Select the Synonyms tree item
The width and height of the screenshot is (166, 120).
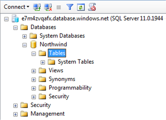click(x=62, y=79)
